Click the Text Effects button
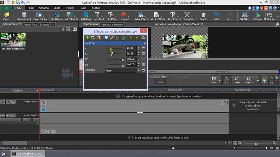This screenshot has height=157, width=280. coord(174,16)
